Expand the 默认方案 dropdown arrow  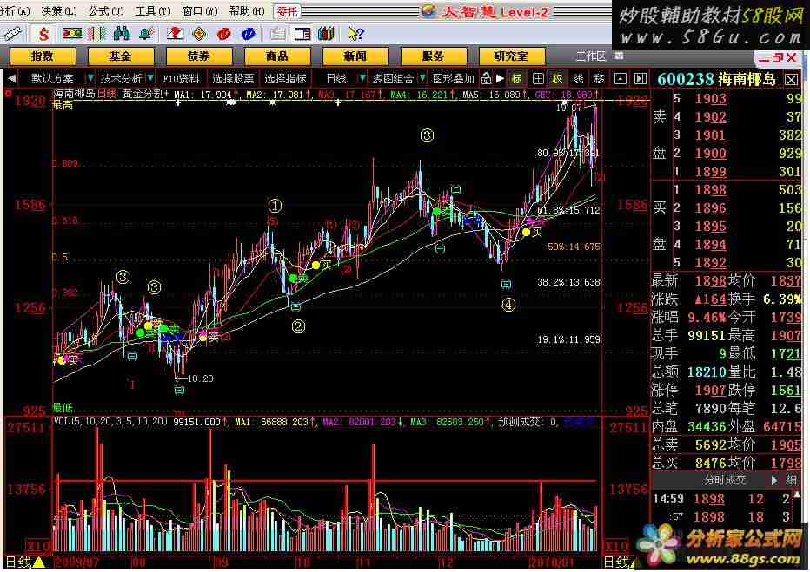coord(90,78)
